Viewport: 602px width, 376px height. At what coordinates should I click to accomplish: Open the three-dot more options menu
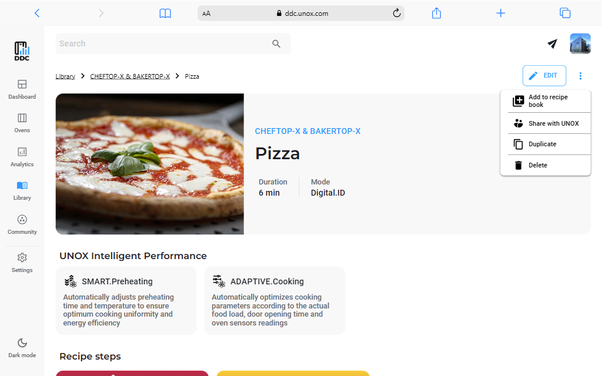click(580, 76)
